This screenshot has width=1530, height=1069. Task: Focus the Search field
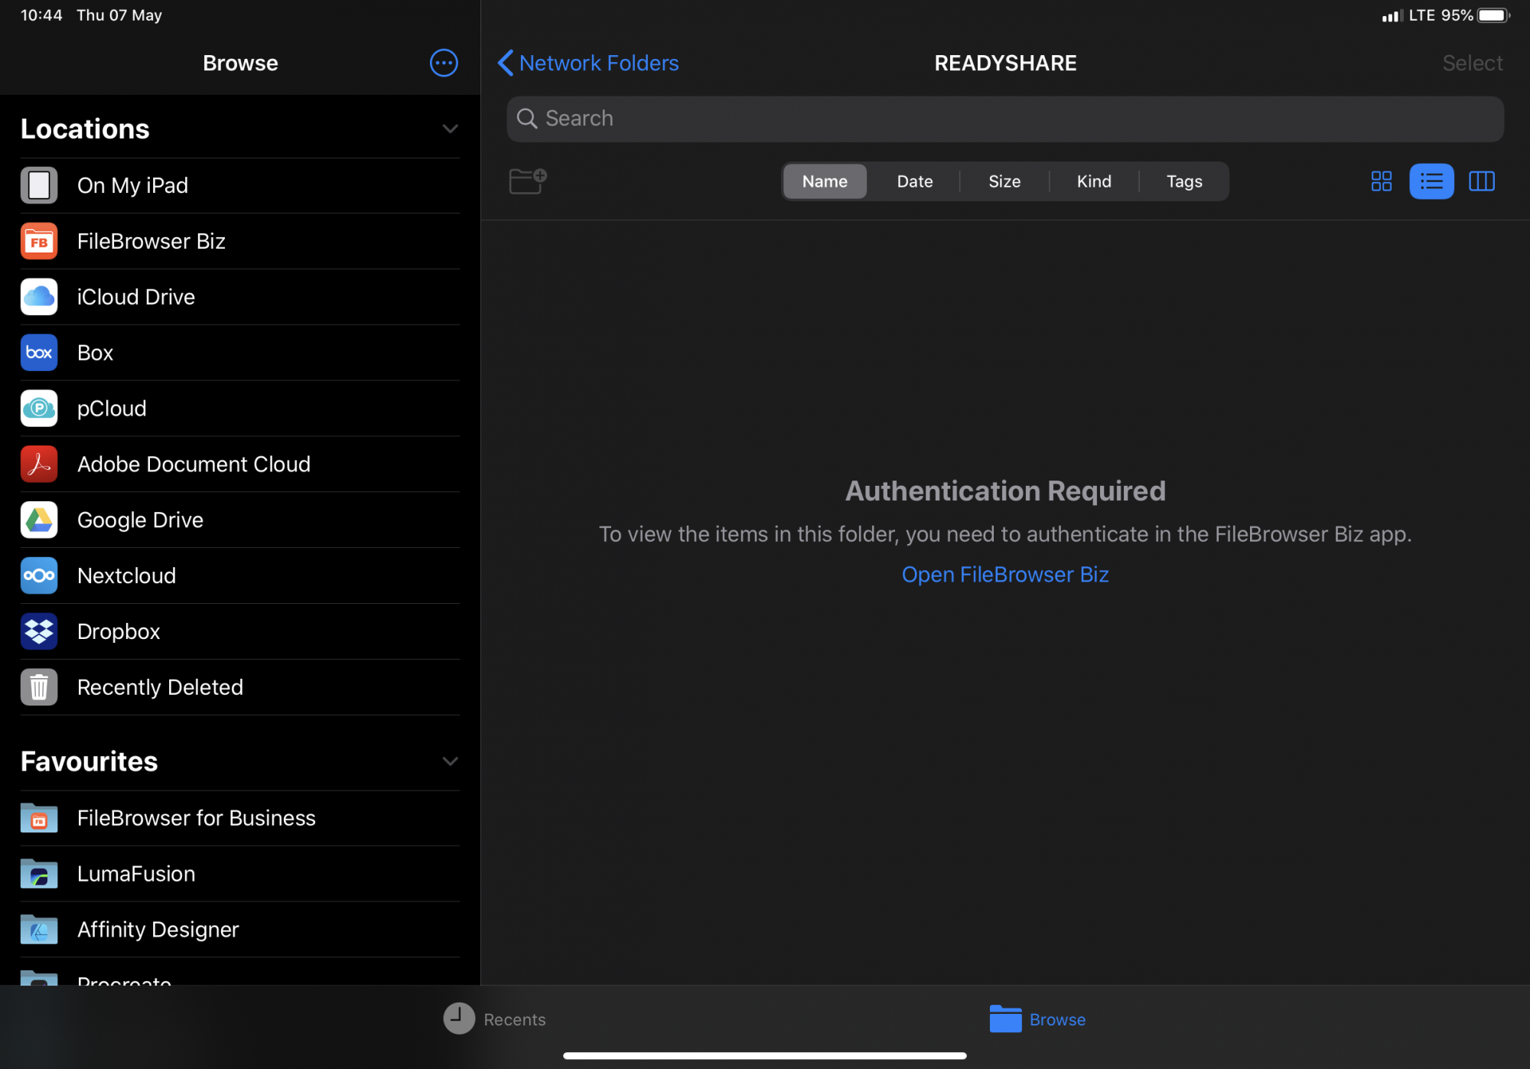tap(1005, 119)
